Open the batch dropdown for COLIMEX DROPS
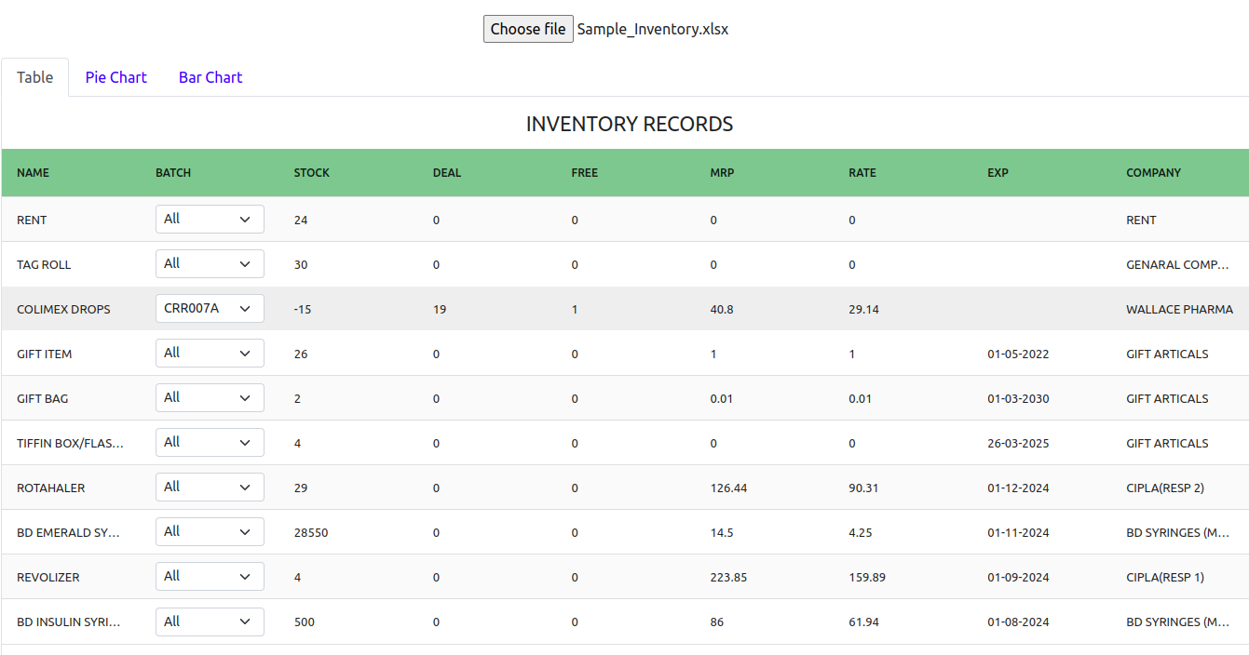This screenshot has width=1249, height=655. click(x=210, y=308)
